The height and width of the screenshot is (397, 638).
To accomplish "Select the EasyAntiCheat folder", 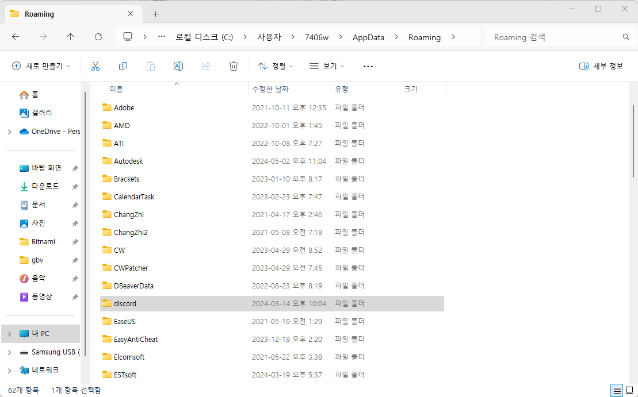I will pos(272,339).
